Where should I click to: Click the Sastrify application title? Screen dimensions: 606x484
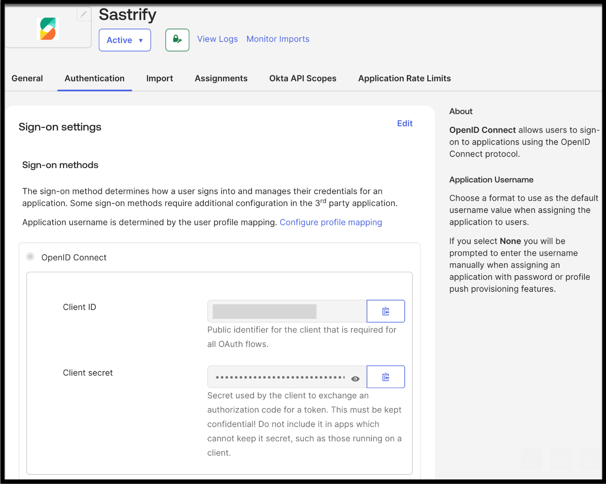coord(128,15)
